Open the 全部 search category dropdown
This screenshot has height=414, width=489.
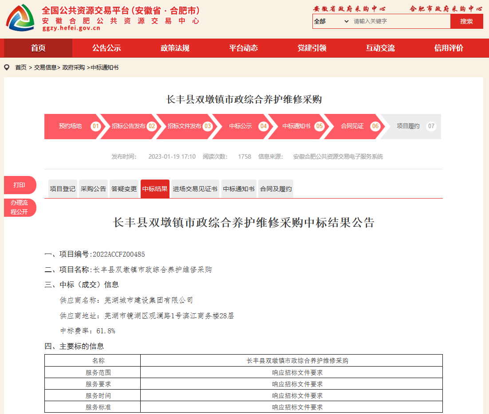(x=331, y=21)
